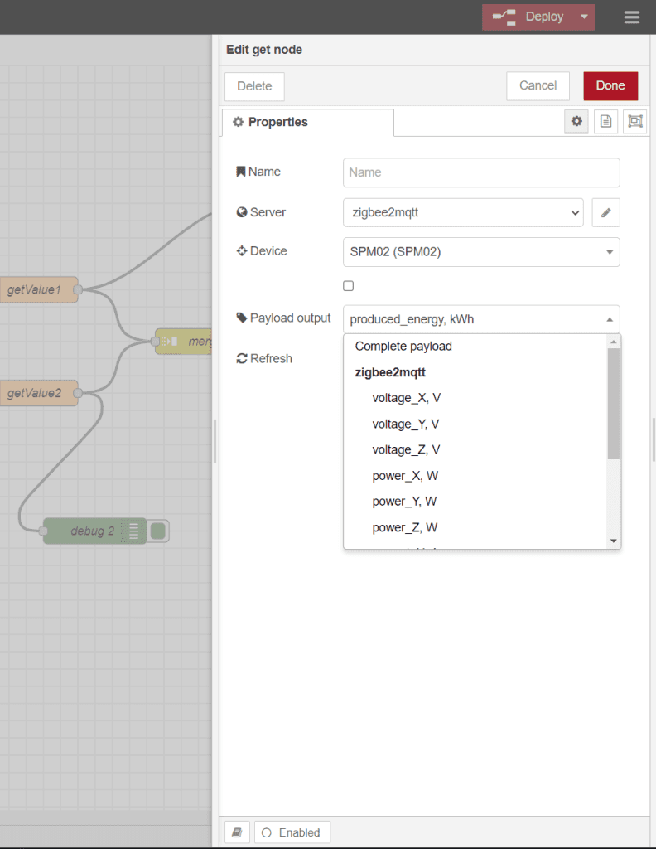Click the payload list scrollbar down arrow
Image resolution: width=656 pixels, height=849 pixels.
coord(613,541)
